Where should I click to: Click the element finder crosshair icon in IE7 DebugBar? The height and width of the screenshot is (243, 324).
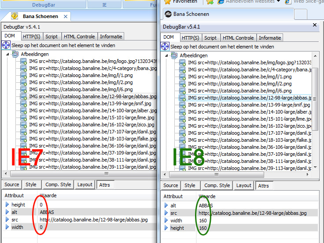pos(6,45)
